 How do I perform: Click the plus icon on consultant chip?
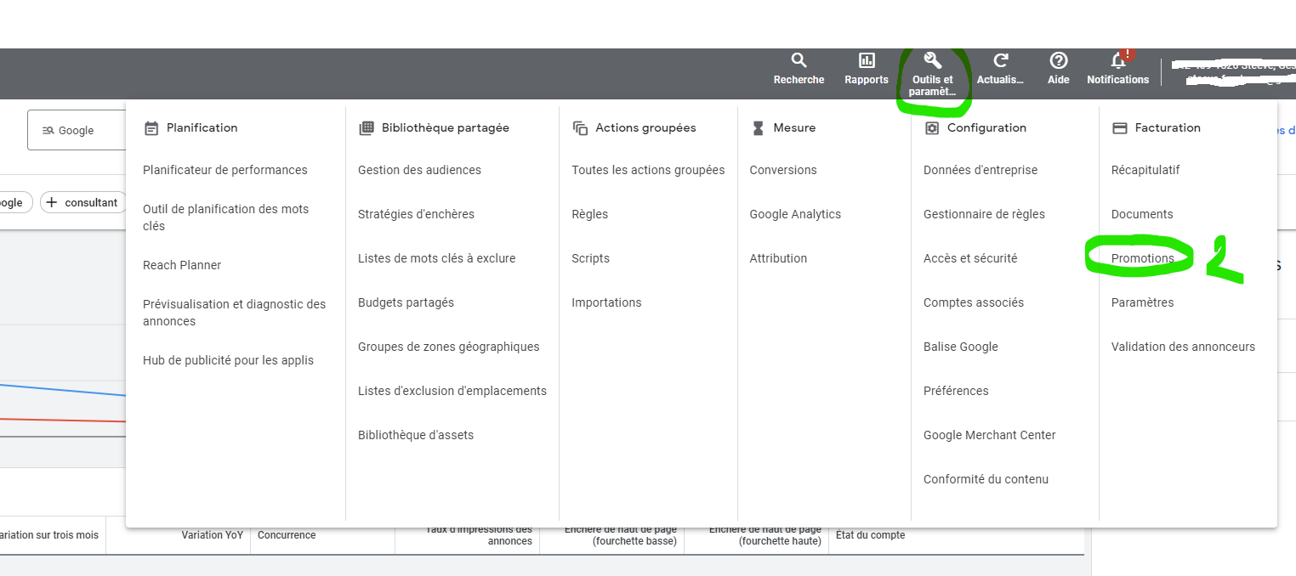(53, 202)
